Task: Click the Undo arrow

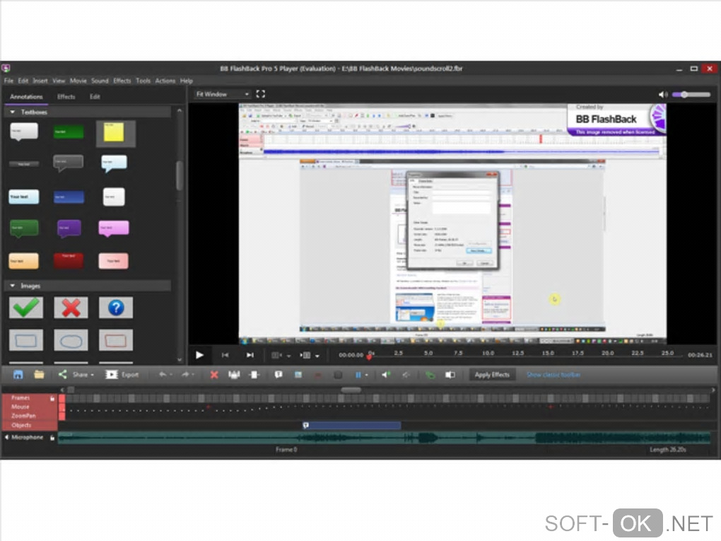Action: (x=163, y=375)
